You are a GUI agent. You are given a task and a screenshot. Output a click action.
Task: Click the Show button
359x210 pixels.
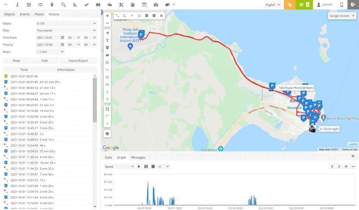click(16, 61)
